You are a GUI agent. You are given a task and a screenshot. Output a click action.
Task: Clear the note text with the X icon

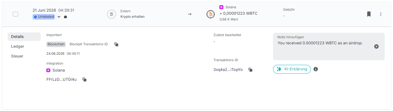[376, 46]
